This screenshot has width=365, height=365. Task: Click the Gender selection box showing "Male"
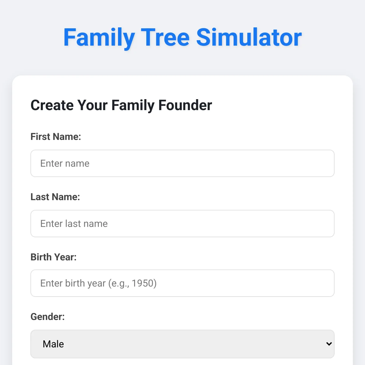(182, 344)
